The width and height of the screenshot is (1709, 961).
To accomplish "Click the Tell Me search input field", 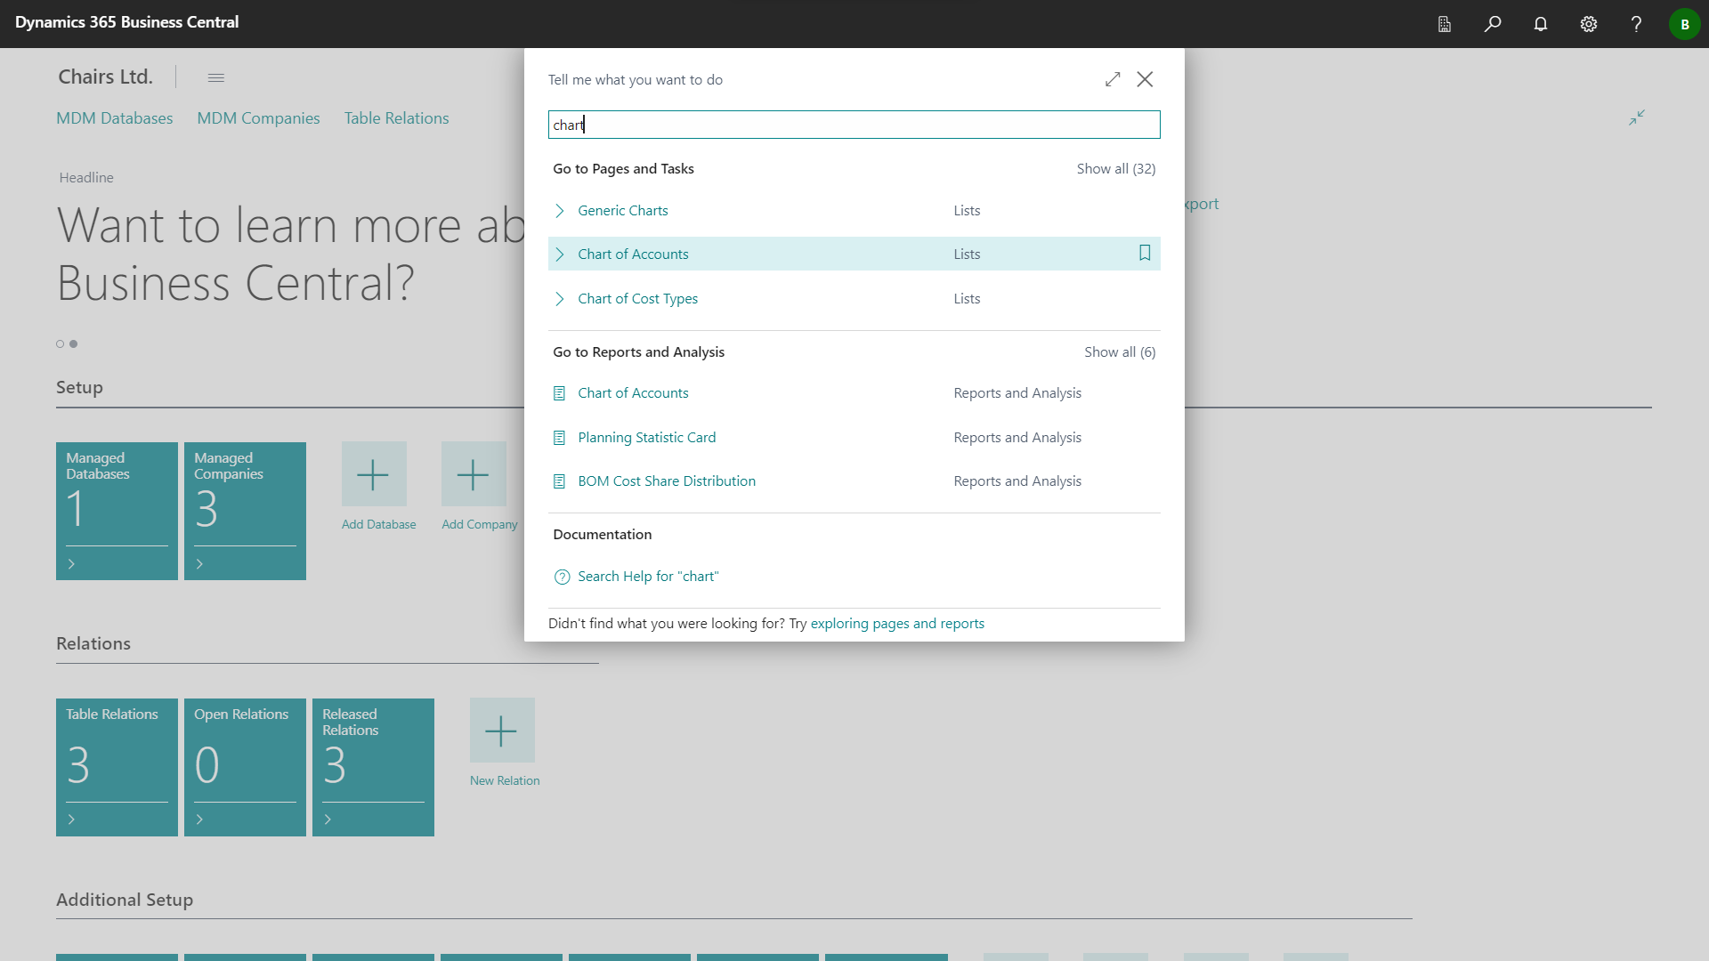I will tap(854, 125).
